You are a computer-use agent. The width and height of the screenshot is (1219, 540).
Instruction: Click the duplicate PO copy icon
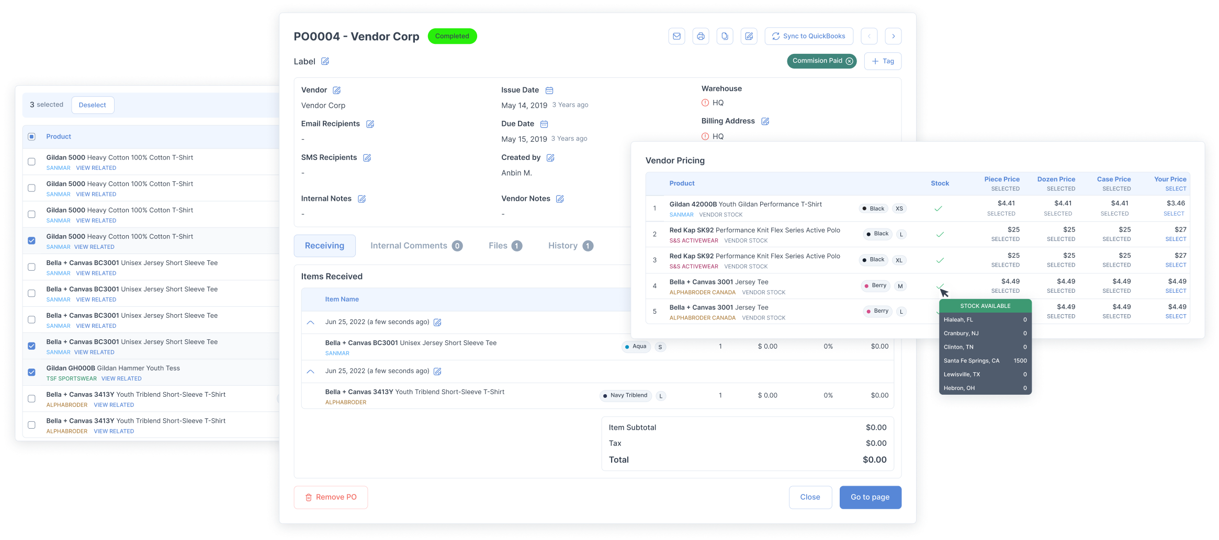(x=725, y=36)
